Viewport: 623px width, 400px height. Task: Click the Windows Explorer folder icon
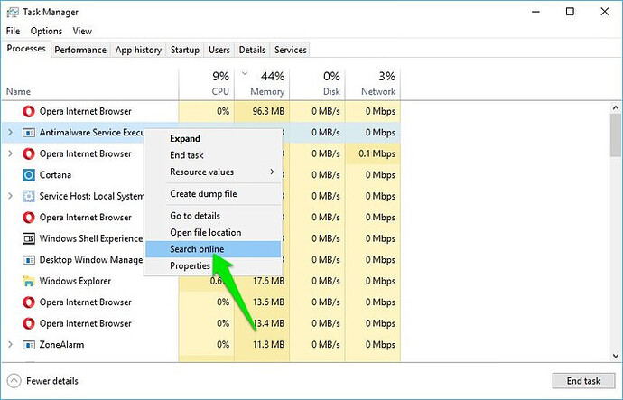point(29,281)
